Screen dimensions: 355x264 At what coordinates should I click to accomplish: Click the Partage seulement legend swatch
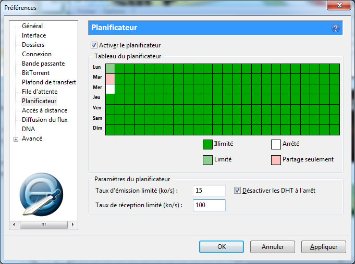276,160
